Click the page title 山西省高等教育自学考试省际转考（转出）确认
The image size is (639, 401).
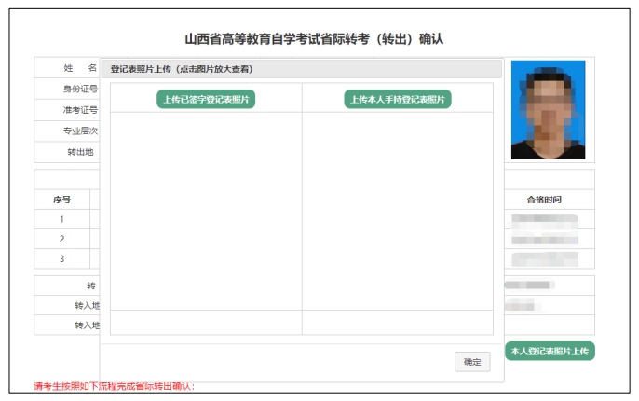314,39
